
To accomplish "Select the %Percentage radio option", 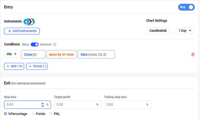I will pyautogui.click(x=5, y=114).
